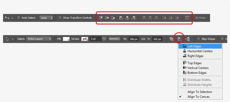Click Distribute Right Edges icon in Move options bar
The image size is (230, 102).
pos(177,18)
